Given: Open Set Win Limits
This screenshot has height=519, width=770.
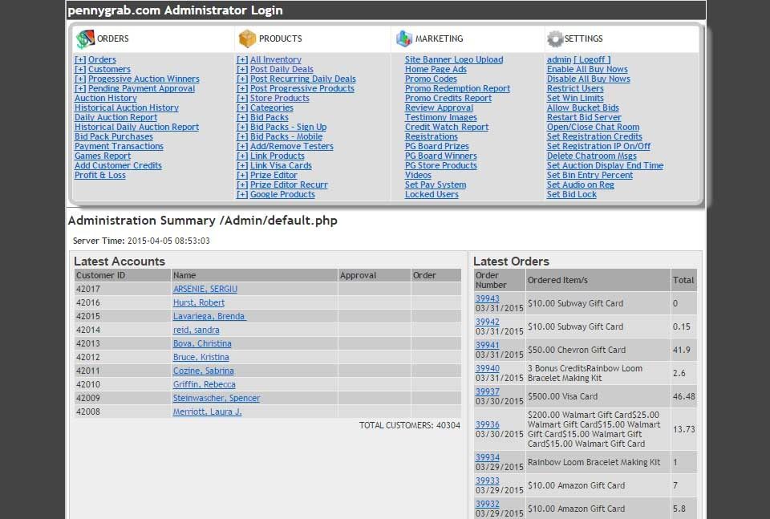Looking at the screenshot, I should 576,98.
